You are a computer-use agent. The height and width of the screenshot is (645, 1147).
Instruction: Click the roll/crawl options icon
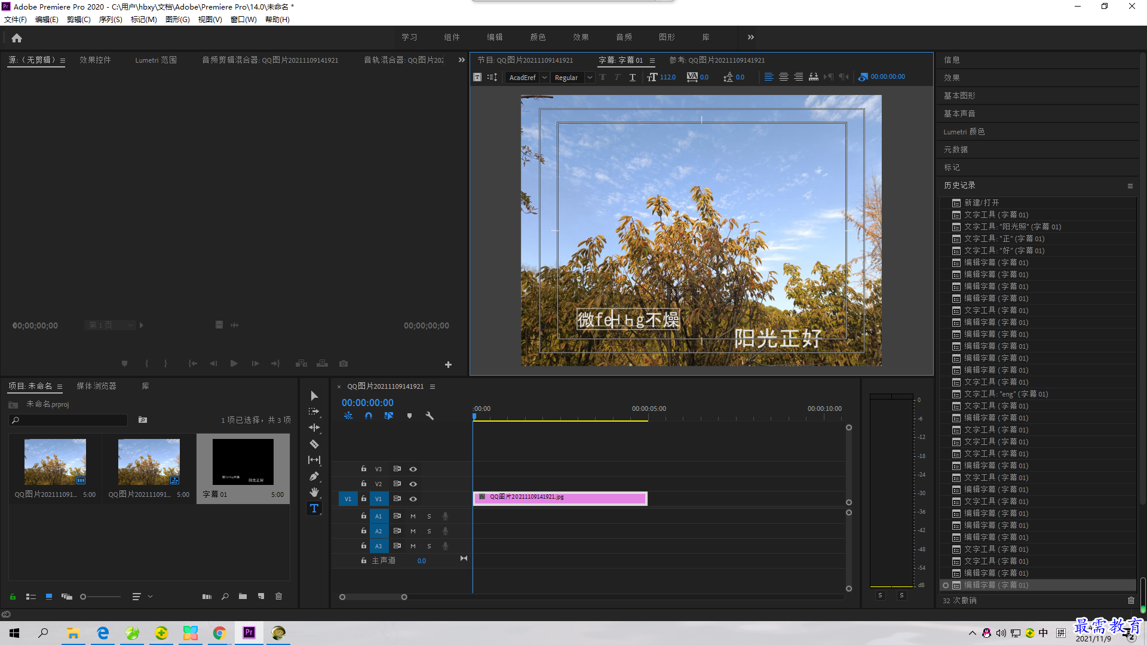pos(492,77)
